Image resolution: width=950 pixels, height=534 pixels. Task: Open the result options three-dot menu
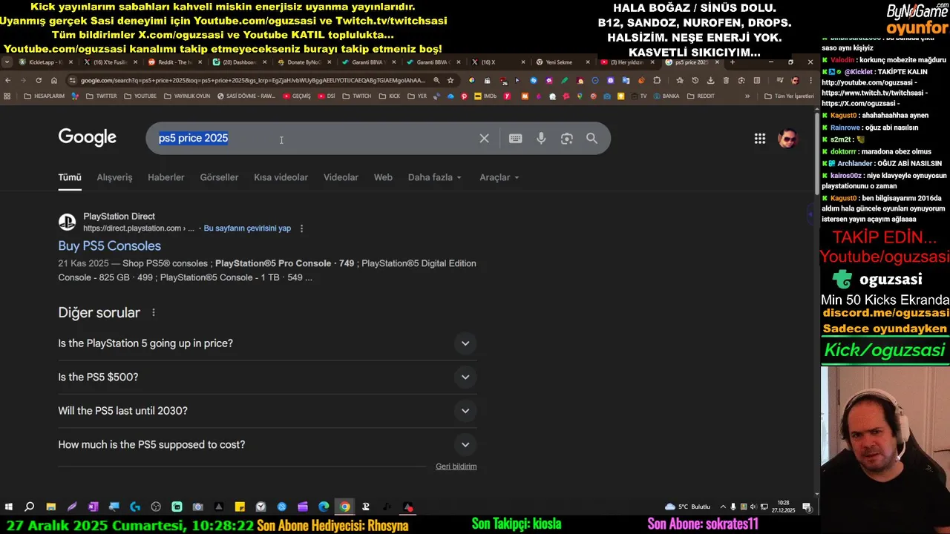pos(301,228)
